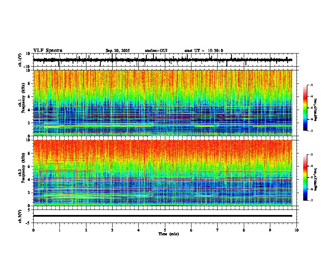Screen dimensions: 334x258
Task: Click the "8" kHz tick on ch.1 spectrogram
Action: pyautogui.click(x=29, y=83)
